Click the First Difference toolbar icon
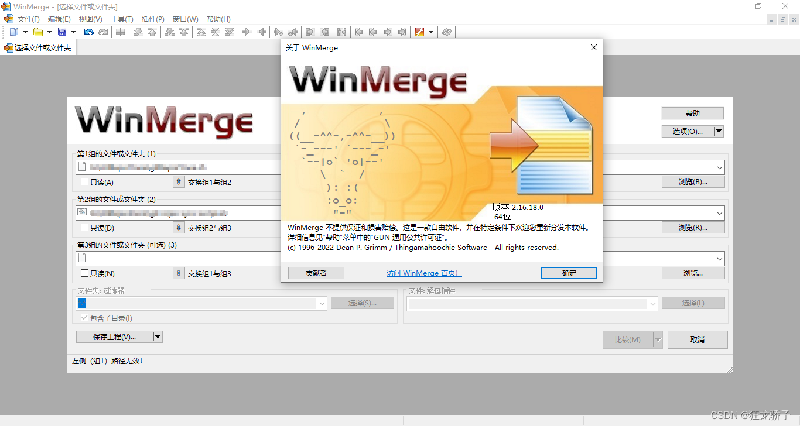 click(x=201, y=32)
